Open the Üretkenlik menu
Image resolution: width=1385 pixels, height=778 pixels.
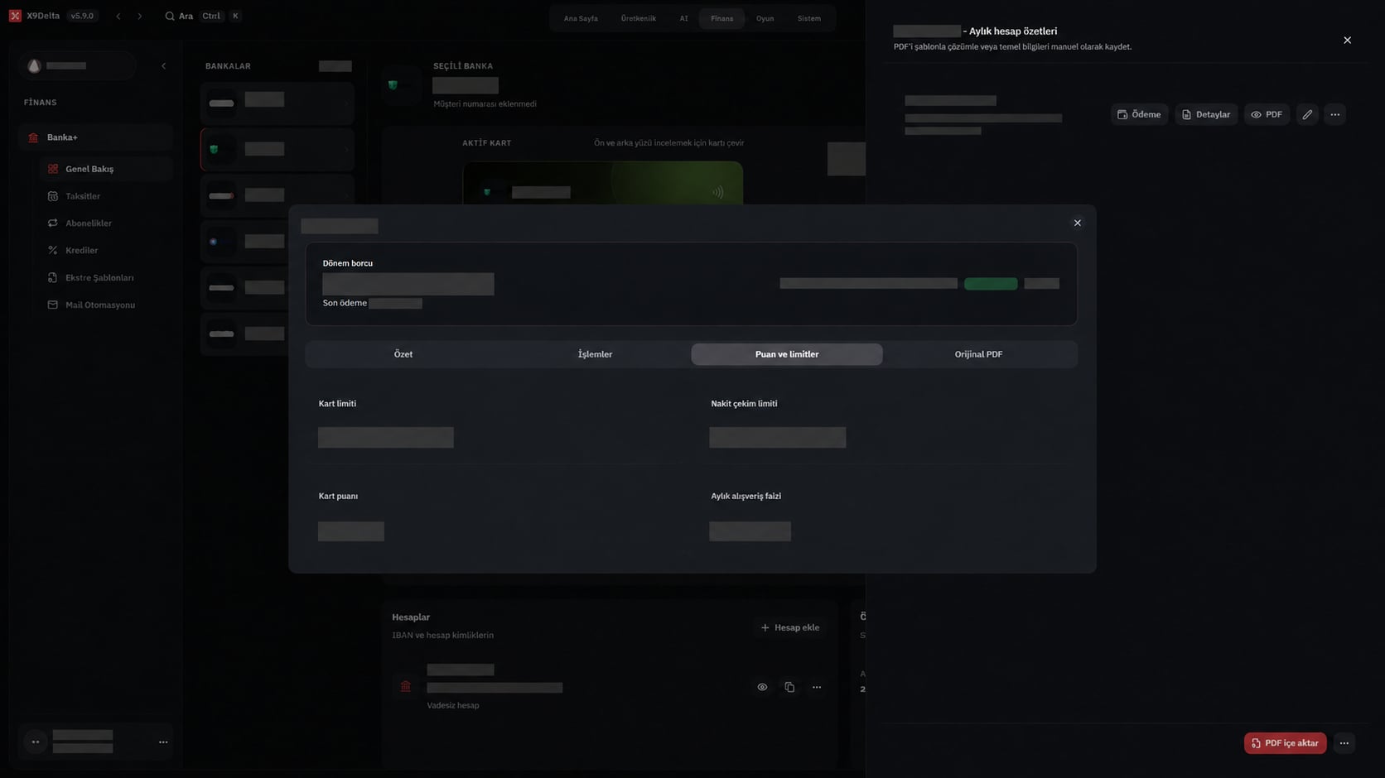pos(638,18)
